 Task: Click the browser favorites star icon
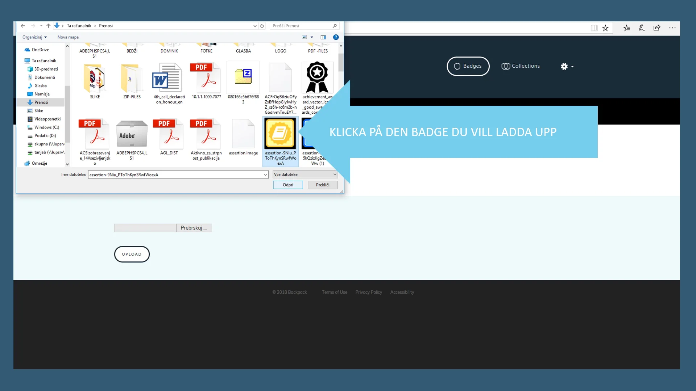(605, 28)
